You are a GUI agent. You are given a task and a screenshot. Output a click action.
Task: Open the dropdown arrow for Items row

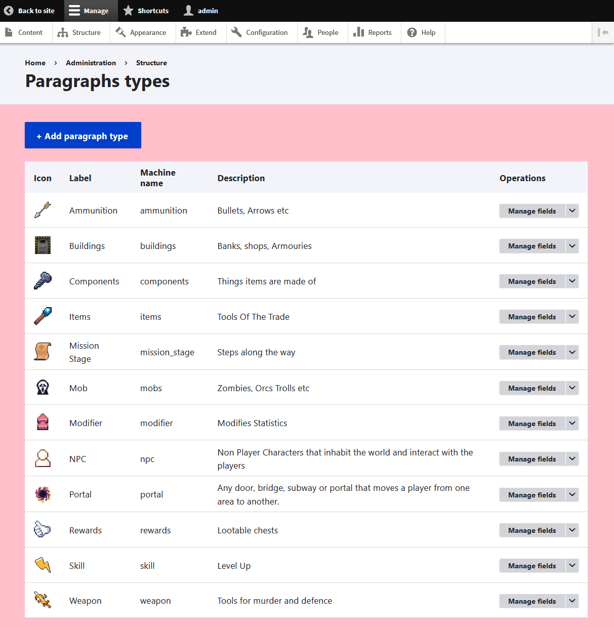(572, 317)
